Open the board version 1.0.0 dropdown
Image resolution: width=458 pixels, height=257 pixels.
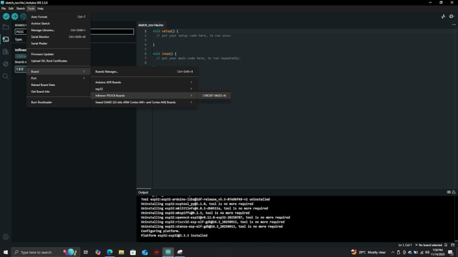(21, 69)
